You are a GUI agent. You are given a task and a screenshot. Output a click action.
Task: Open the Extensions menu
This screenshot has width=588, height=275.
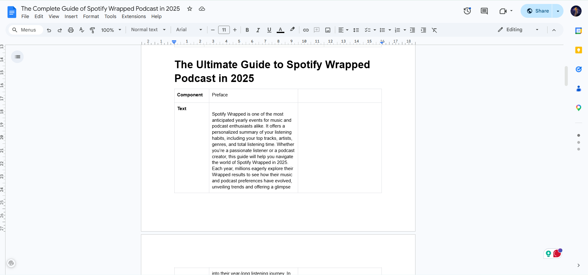click(134, 17)
